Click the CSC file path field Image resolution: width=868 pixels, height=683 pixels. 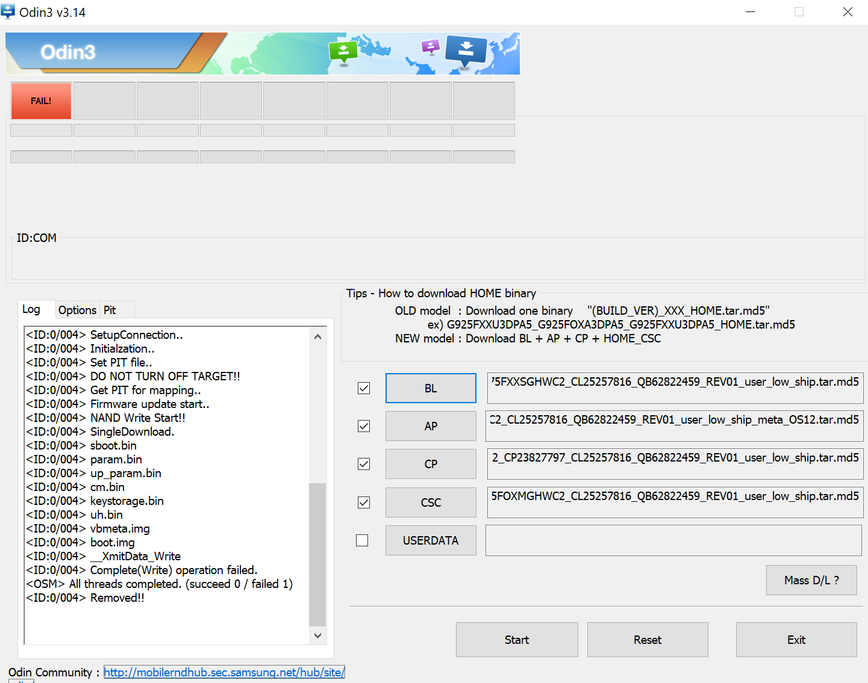pyautogui.click(x=675, y=502)
